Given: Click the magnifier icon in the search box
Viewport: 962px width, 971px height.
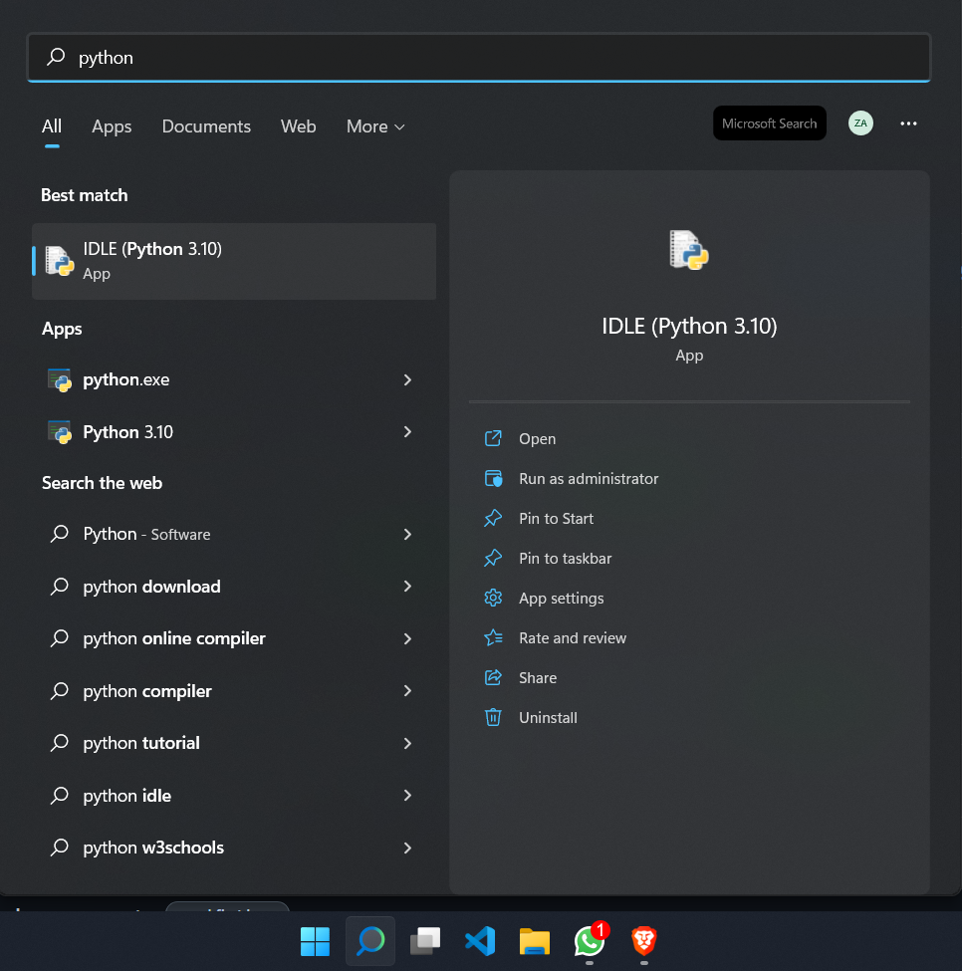Looking at the screenshot, I should pyautogui.click(x=56, y=57).
